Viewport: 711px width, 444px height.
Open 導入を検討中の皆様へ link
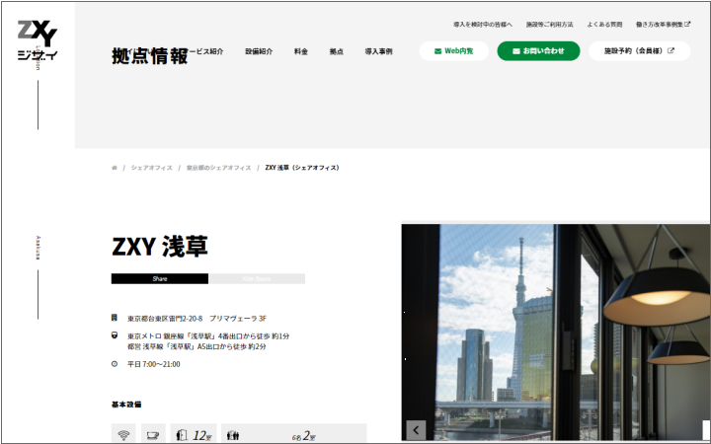pyautogui.click(x=483, y=25)
